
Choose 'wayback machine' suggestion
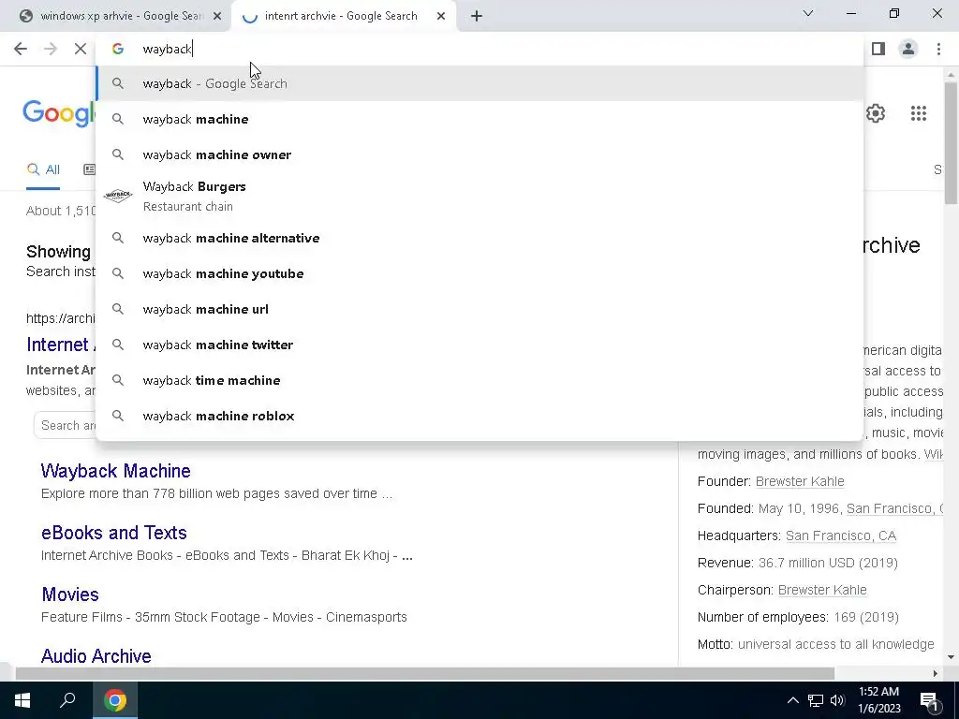[x=479, y=119]
